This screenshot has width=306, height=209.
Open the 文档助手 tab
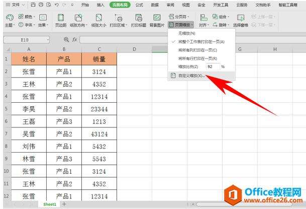click(x=263, y=5)
